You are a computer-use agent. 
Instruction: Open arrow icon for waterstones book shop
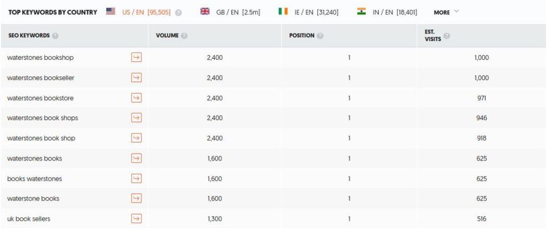136,138
